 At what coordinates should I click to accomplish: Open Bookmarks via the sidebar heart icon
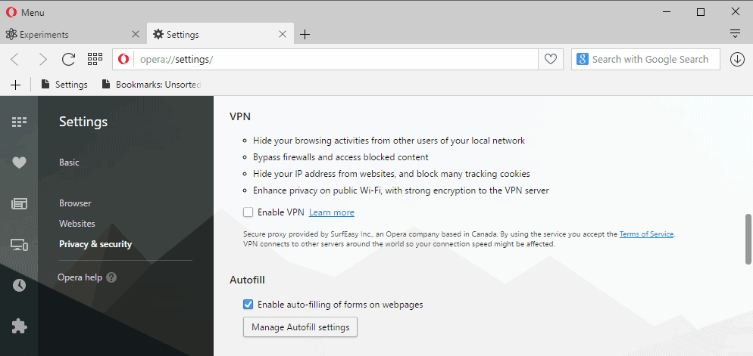point(19,163)
